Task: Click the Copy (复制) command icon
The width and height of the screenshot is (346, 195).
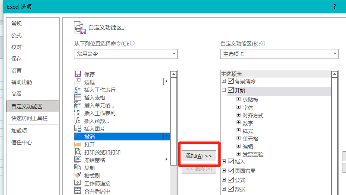Action: click(78, 168)
